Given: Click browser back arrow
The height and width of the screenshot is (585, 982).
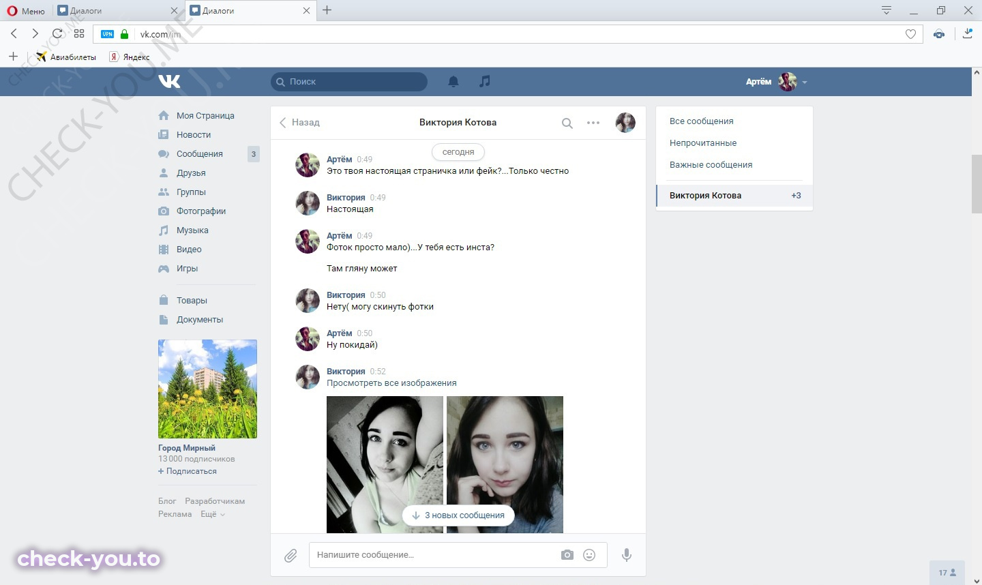Looking at the screenshot, I should tap(14, 33).
